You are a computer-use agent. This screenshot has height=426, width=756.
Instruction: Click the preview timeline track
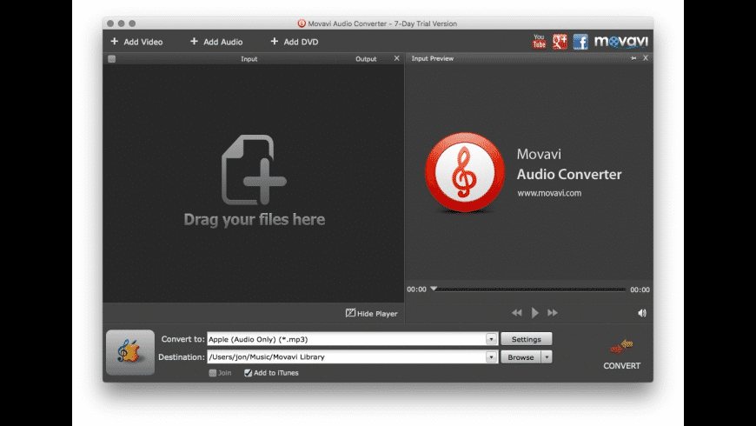click(x=529, y=290)
